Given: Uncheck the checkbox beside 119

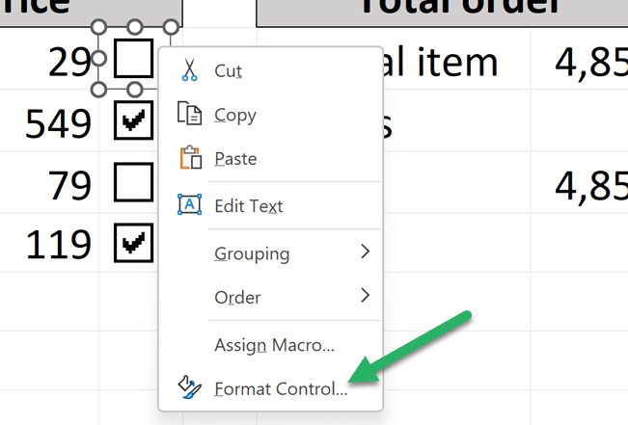Looking at the screenshot, I should 133,243.
